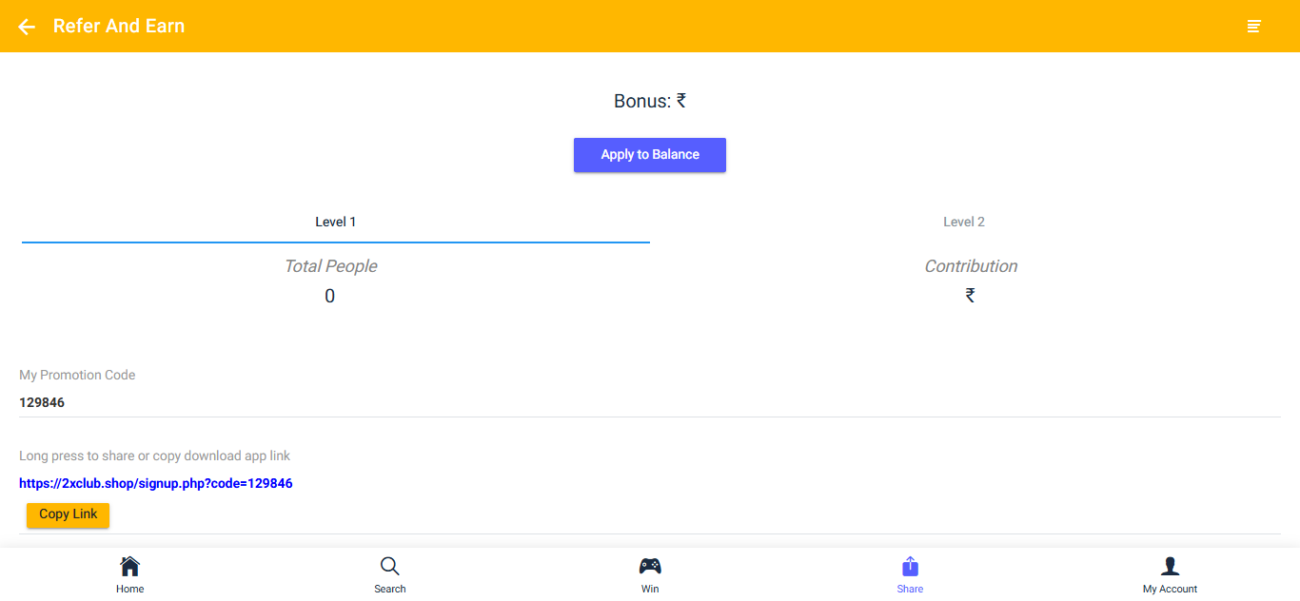Click the Contribution heading
Screen dimensions: 1300x601
click(x=971, y=266)
